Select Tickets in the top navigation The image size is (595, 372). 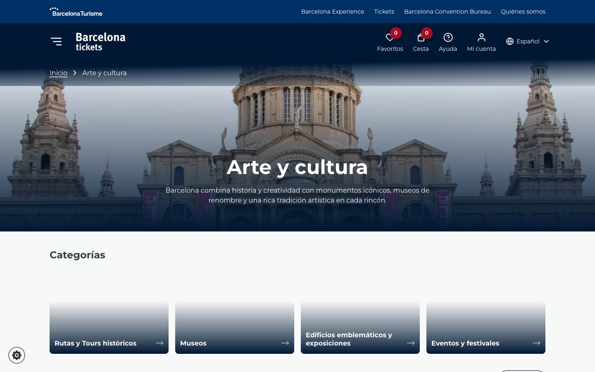pos(384,12)
